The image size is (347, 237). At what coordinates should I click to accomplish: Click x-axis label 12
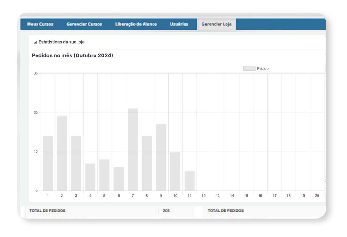point(203,196)
